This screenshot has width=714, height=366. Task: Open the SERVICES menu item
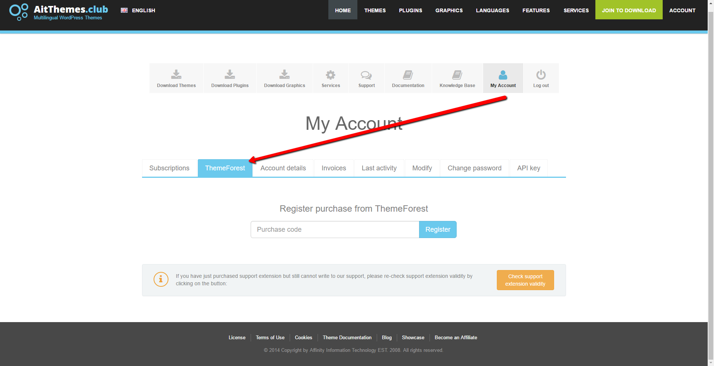[x=576, y=10]
